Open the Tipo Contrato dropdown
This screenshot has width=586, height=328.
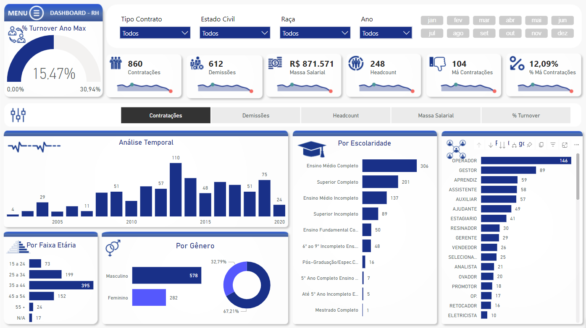155,33
